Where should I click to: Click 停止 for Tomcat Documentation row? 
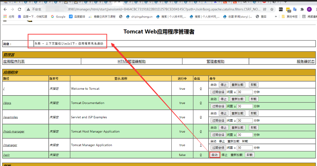tap(224, 99)
